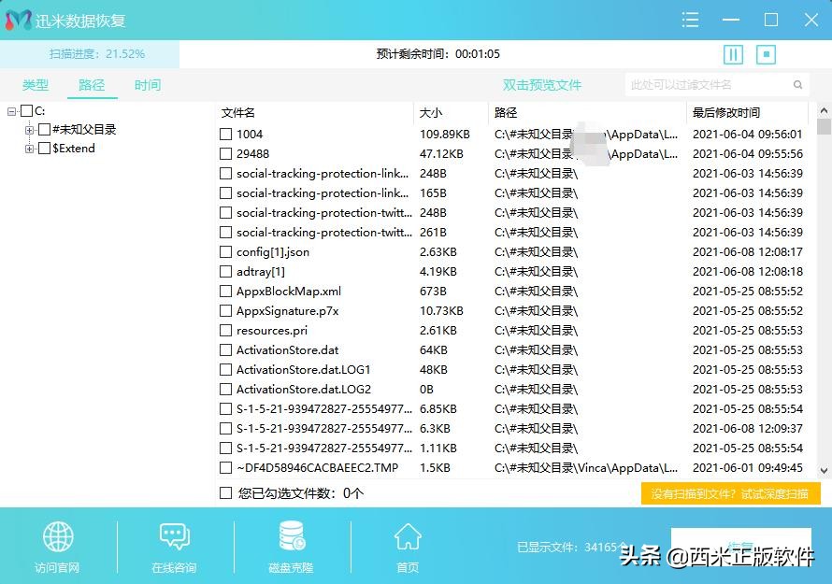The height and width of the screenshot is (584, 832).
Task: Click the file list scrollbar down arrow
Action: (824, 470)
